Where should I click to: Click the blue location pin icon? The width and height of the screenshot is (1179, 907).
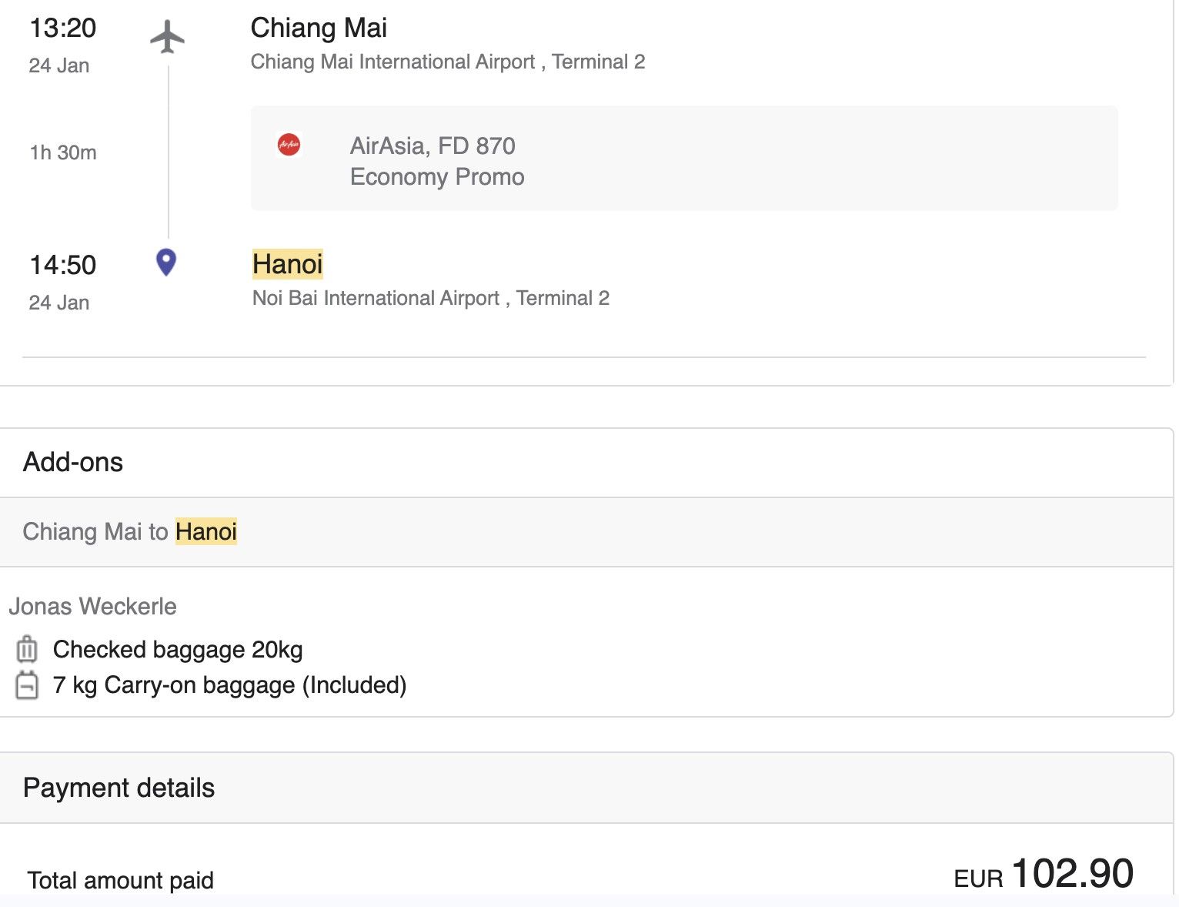pos(166,263)
